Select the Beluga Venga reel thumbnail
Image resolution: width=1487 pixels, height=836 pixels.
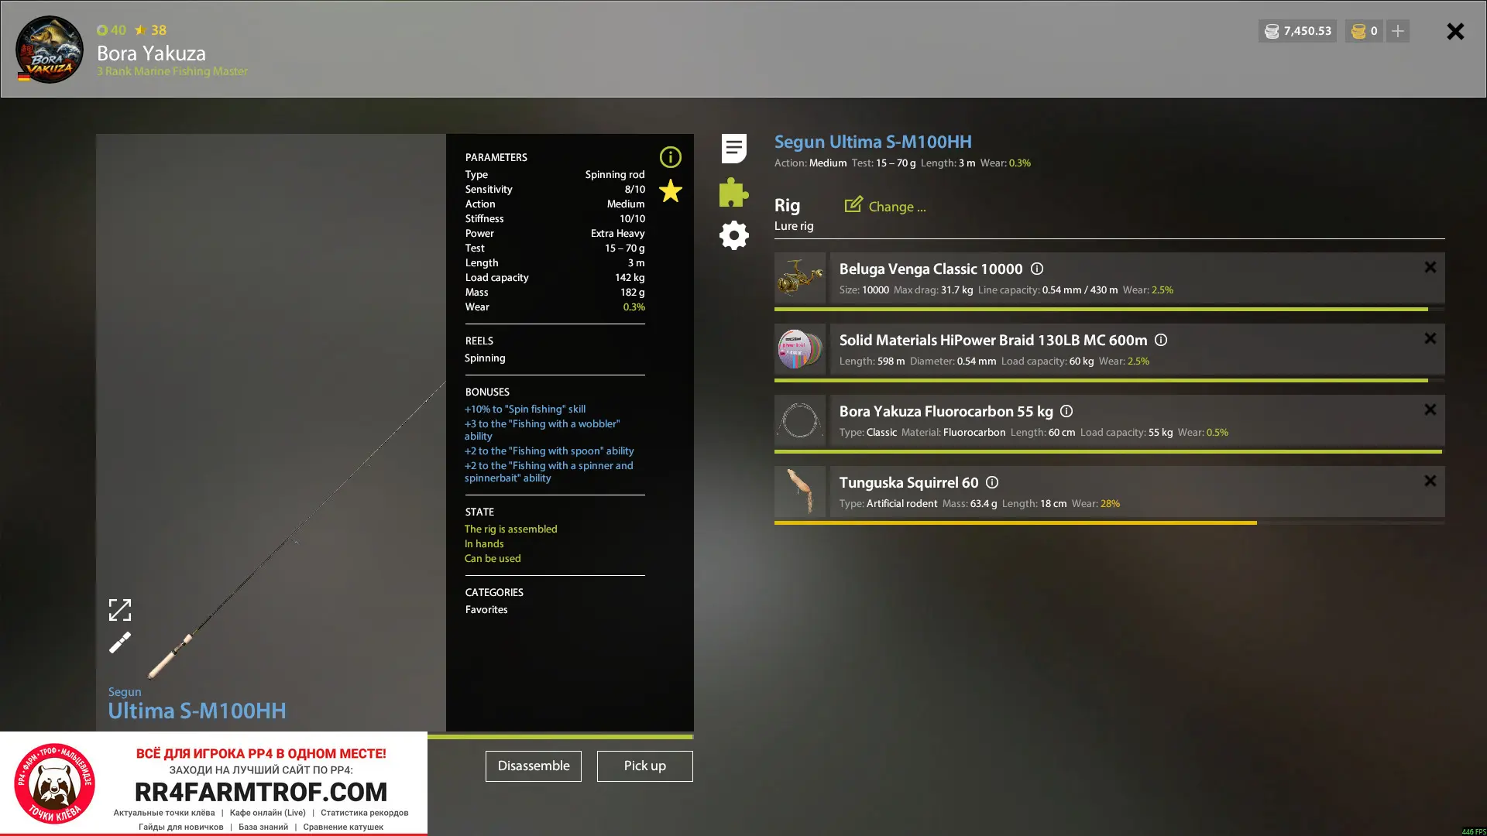800,277
